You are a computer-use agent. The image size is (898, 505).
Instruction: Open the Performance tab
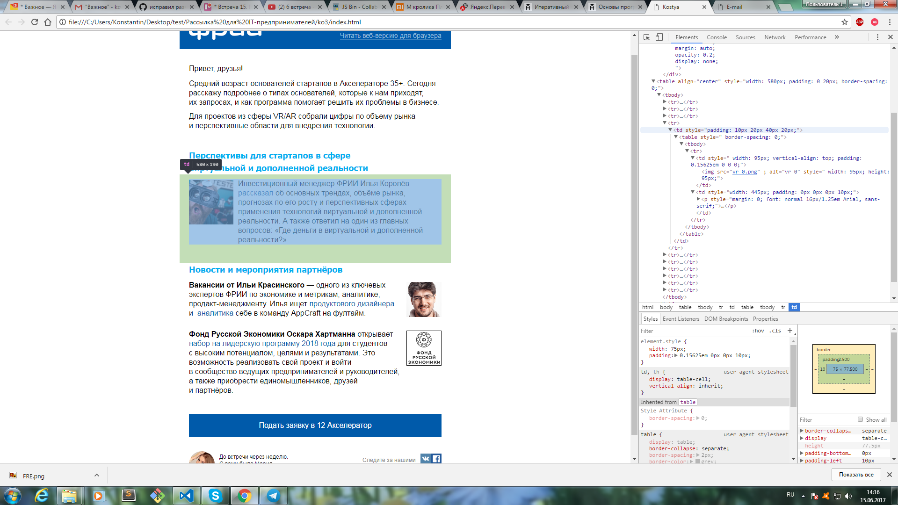[810, 37]
